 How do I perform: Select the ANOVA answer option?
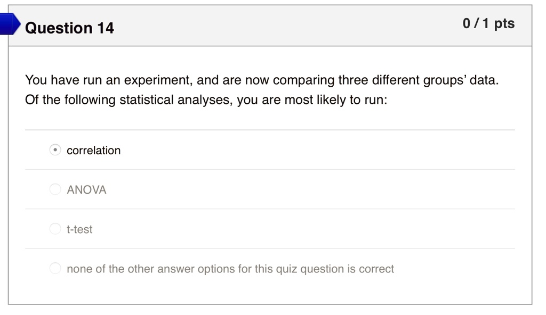[55, 189]
